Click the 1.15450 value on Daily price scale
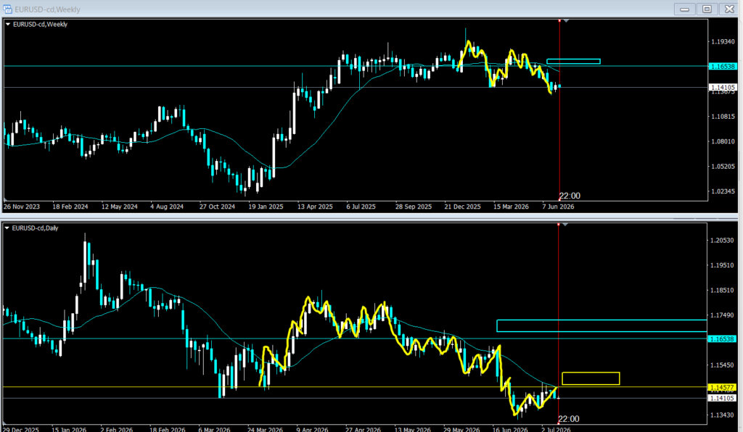This screenshot has height=432, width=743. point(722,365)
